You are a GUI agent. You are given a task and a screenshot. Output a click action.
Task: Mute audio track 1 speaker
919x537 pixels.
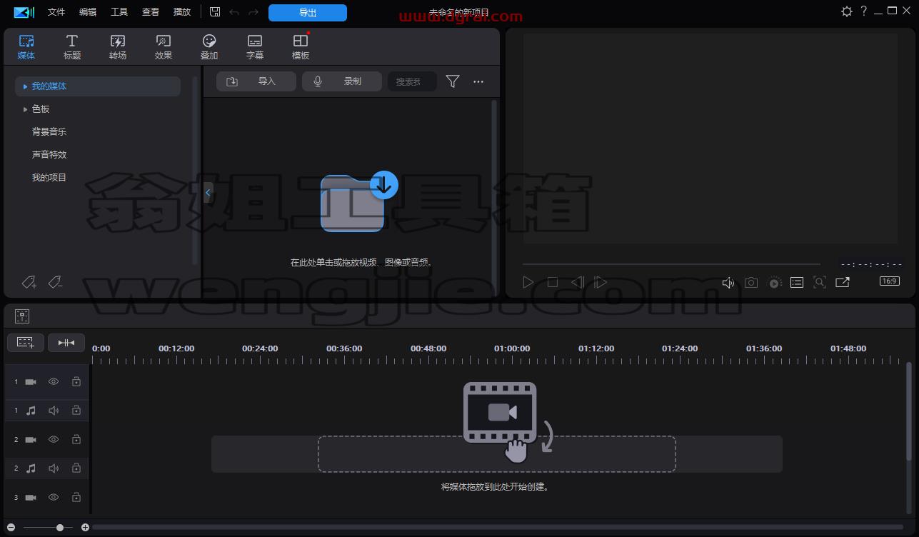[x=54, y=411]
